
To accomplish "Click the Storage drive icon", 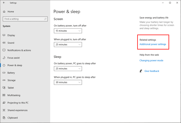I will pos(4,80).
